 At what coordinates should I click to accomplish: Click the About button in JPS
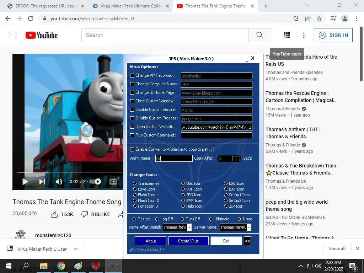(x=150, y=241)
